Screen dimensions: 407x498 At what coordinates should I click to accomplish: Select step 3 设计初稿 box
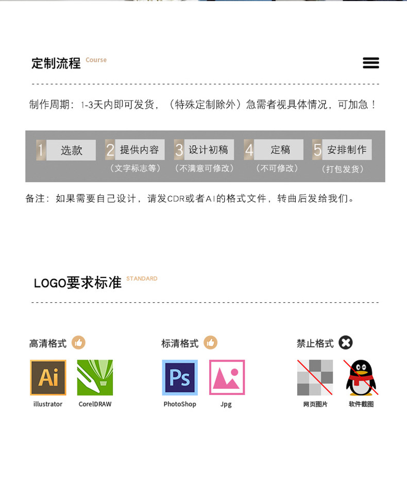click(204, 149)
